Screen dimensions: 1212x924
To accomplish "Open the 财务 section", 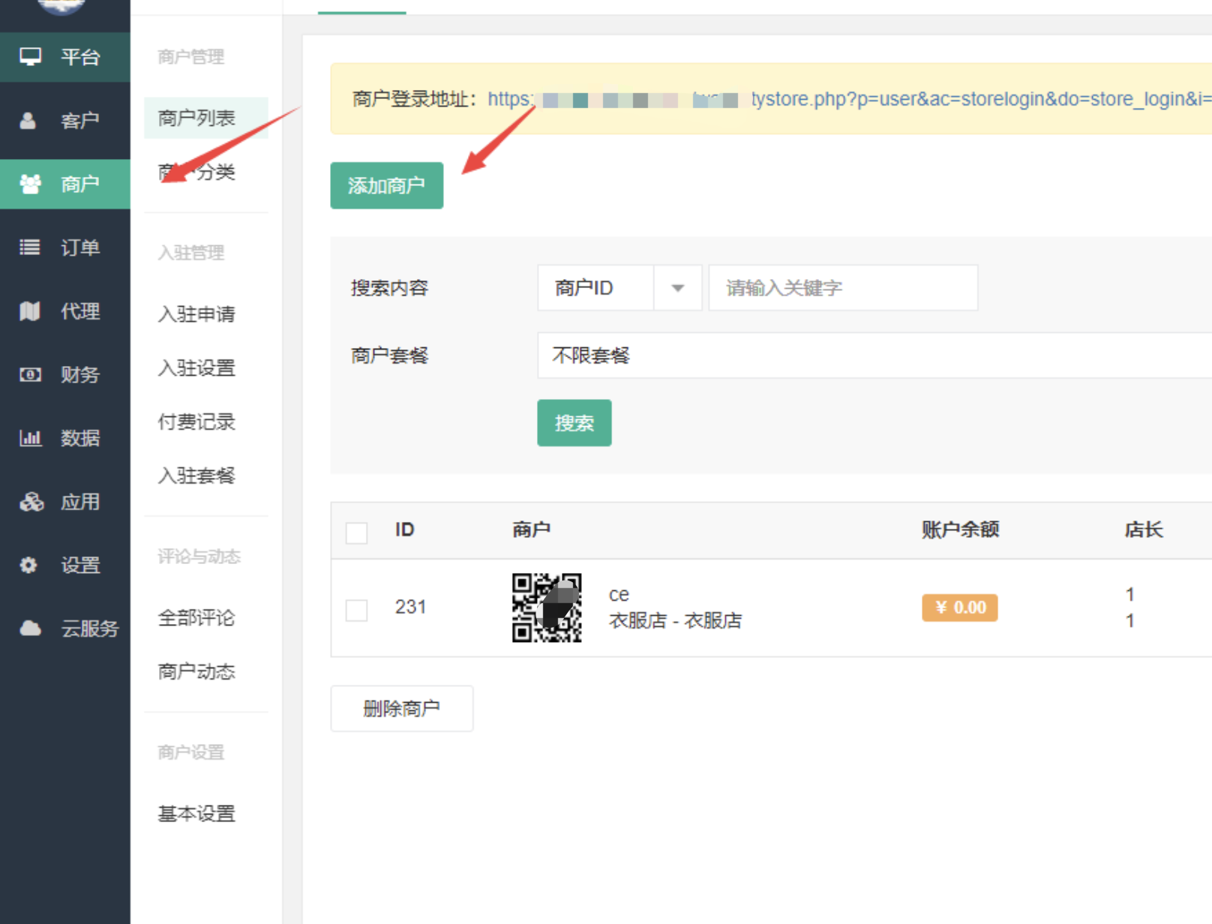I will (65, 374).
